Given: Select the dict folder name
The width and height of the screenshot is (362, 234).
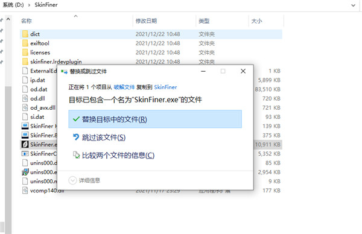Looking at the screenshot, I should [35, 34].
